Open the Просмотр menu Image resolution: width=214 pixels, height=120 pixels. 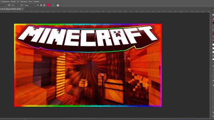(x=24, y=1)
